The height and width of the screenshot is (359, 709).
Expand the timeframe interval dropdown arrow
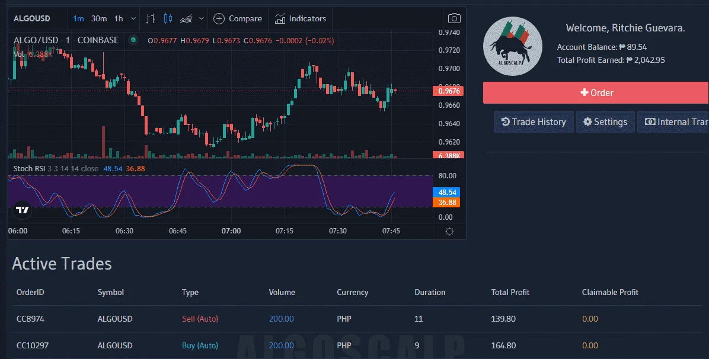coord(133,18)
